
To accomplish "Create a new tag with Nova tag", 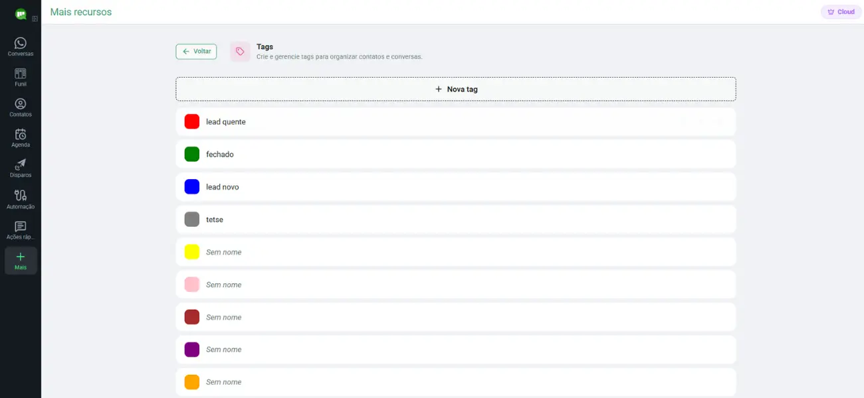I will pos(456,89).
